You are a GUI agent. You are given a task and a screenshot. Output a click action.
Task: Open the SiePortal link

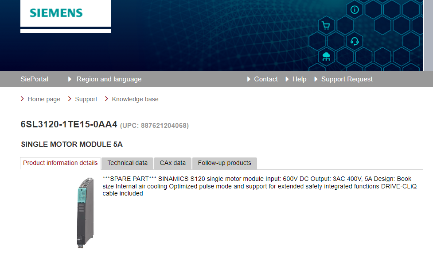[x=34, y=79]
